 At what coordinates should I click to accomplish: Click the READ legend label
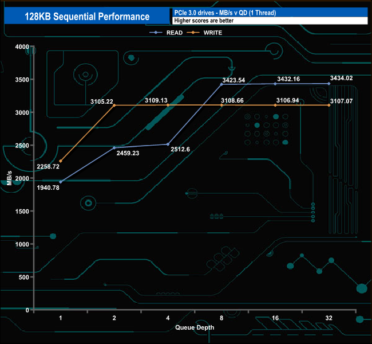click(175, 33)
